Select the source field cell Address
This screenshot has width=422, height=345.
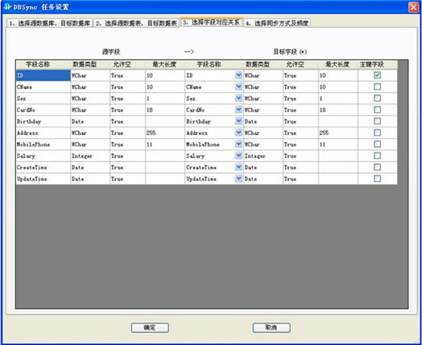tap(43, 133)
